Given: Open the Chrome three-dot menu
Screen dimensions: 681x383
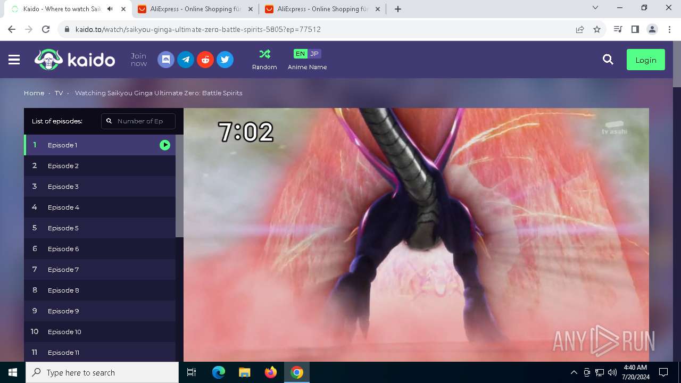Looking at the screenshot, I should [x=669, y=29].
